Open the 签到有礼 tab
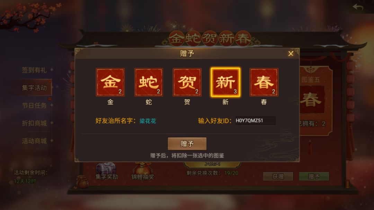 tap(34, 70)
